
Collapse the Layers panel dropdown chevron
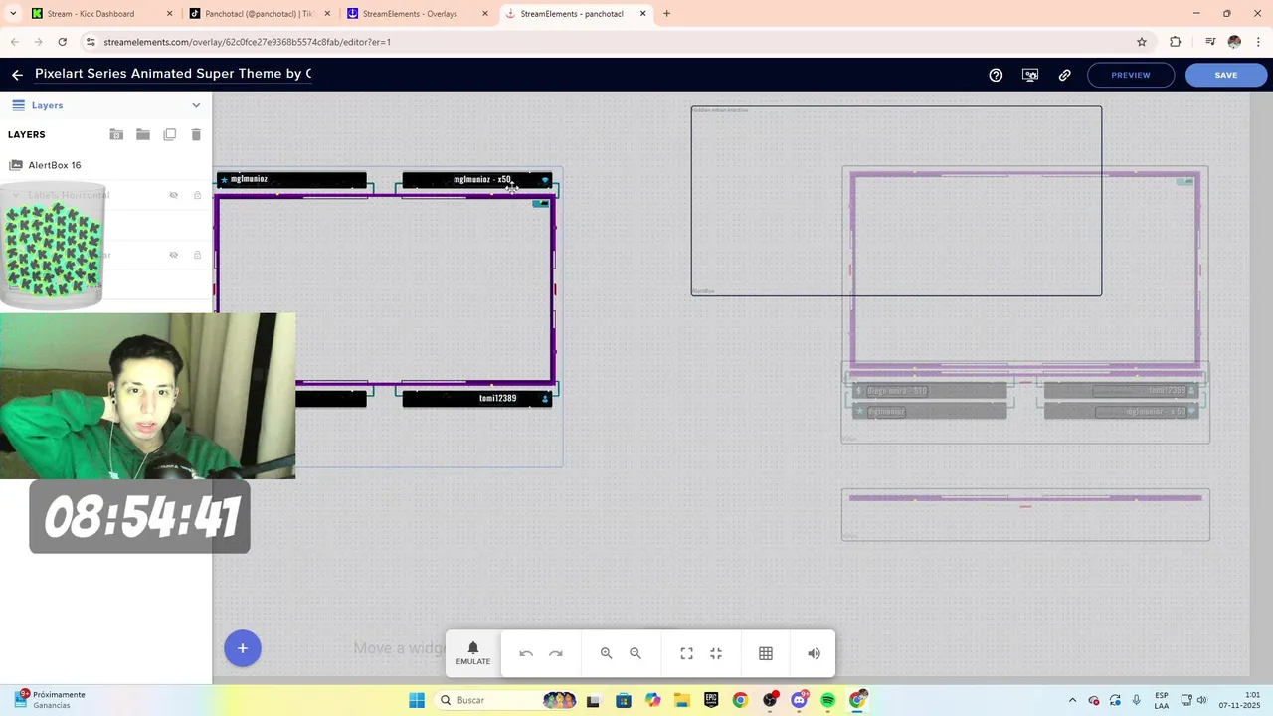(196, 105)
